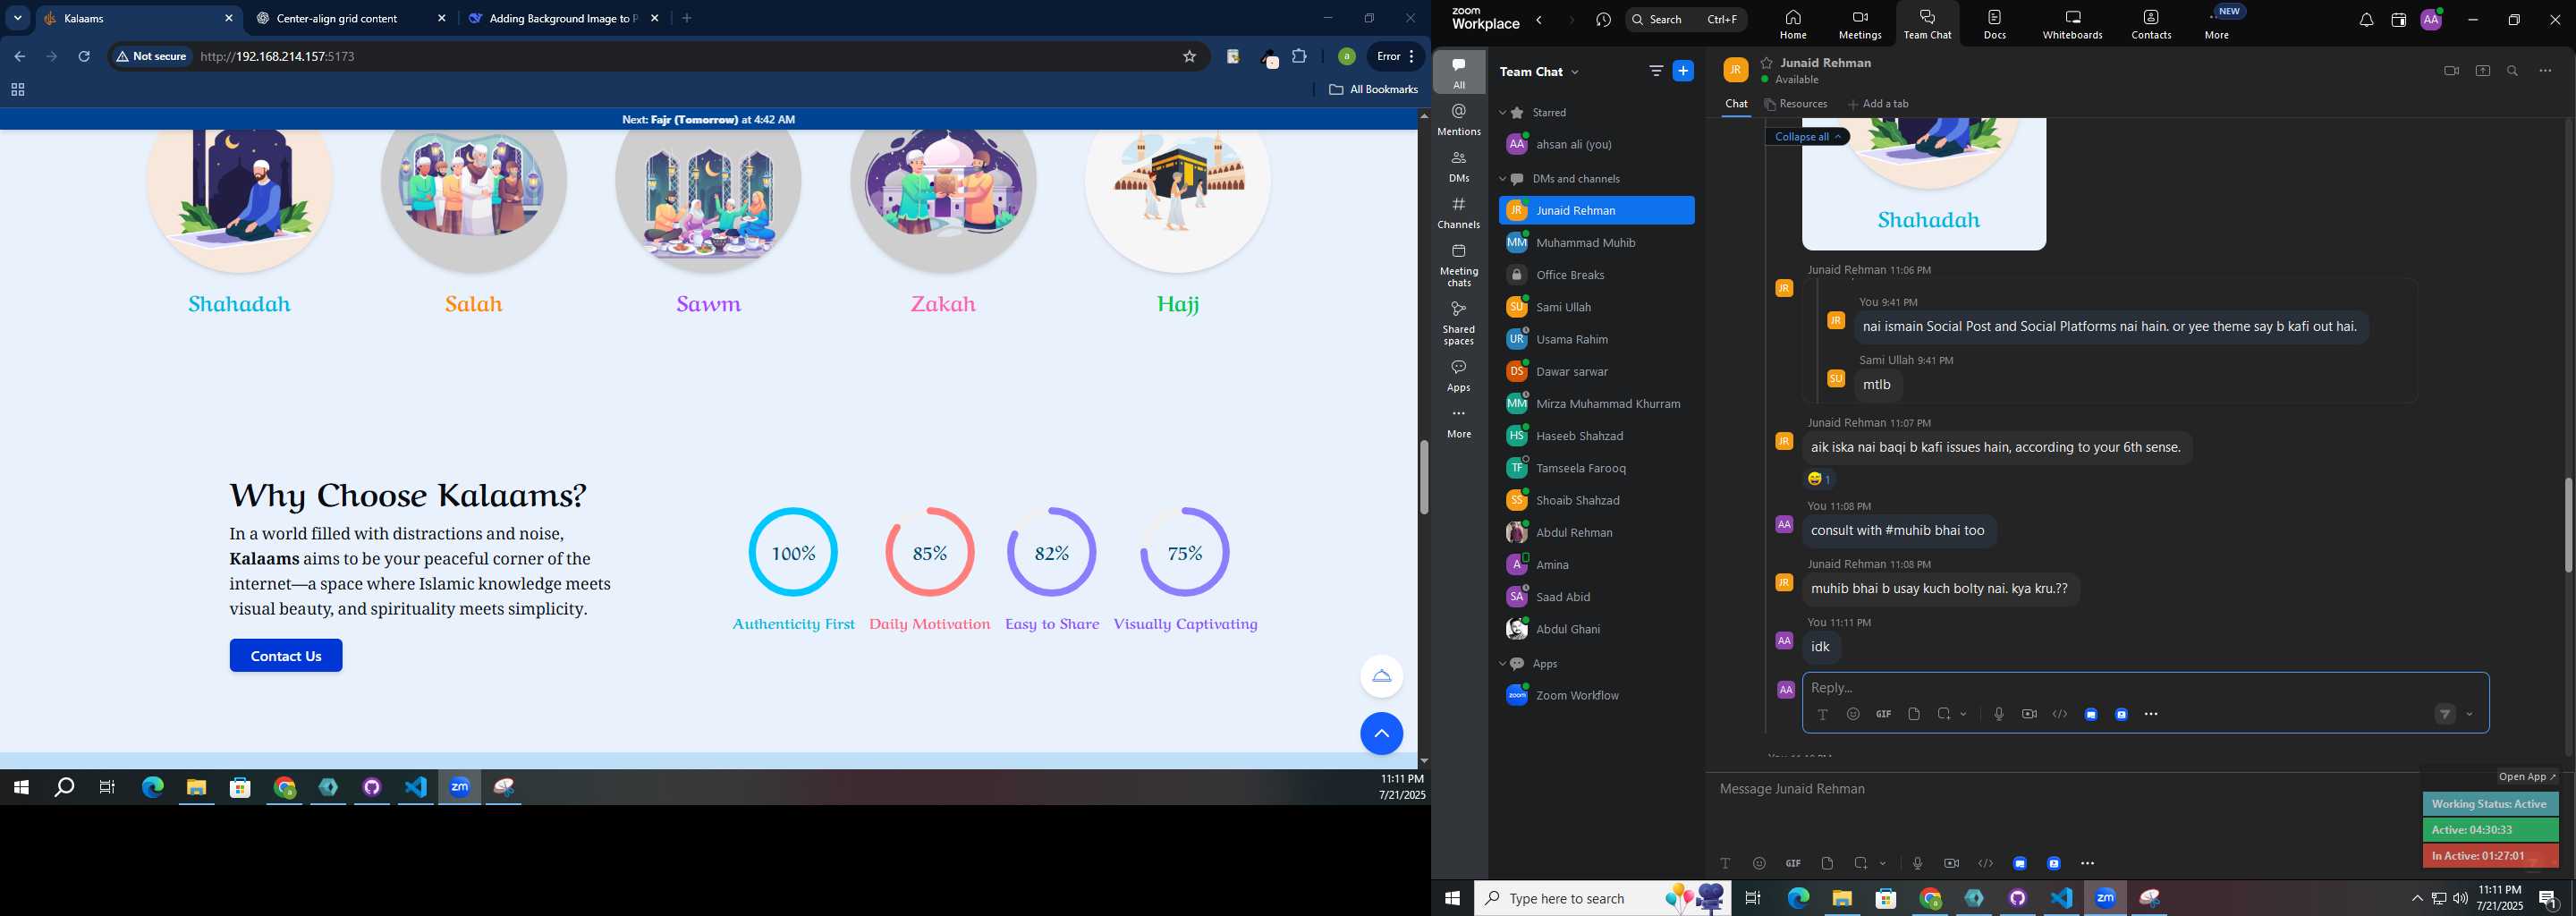Click the Message Junaid Rehman field
The width and height of the screenshot is (2576, 916).
pos(2060,790)
